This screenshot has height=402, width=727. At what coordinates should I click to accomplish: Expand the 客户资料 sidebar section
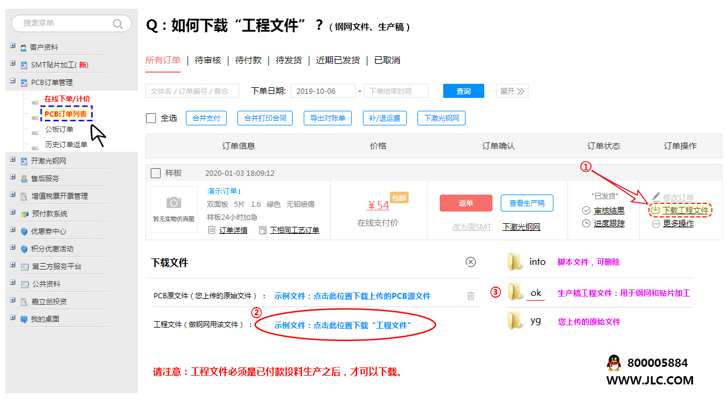(x=13, y=46)
